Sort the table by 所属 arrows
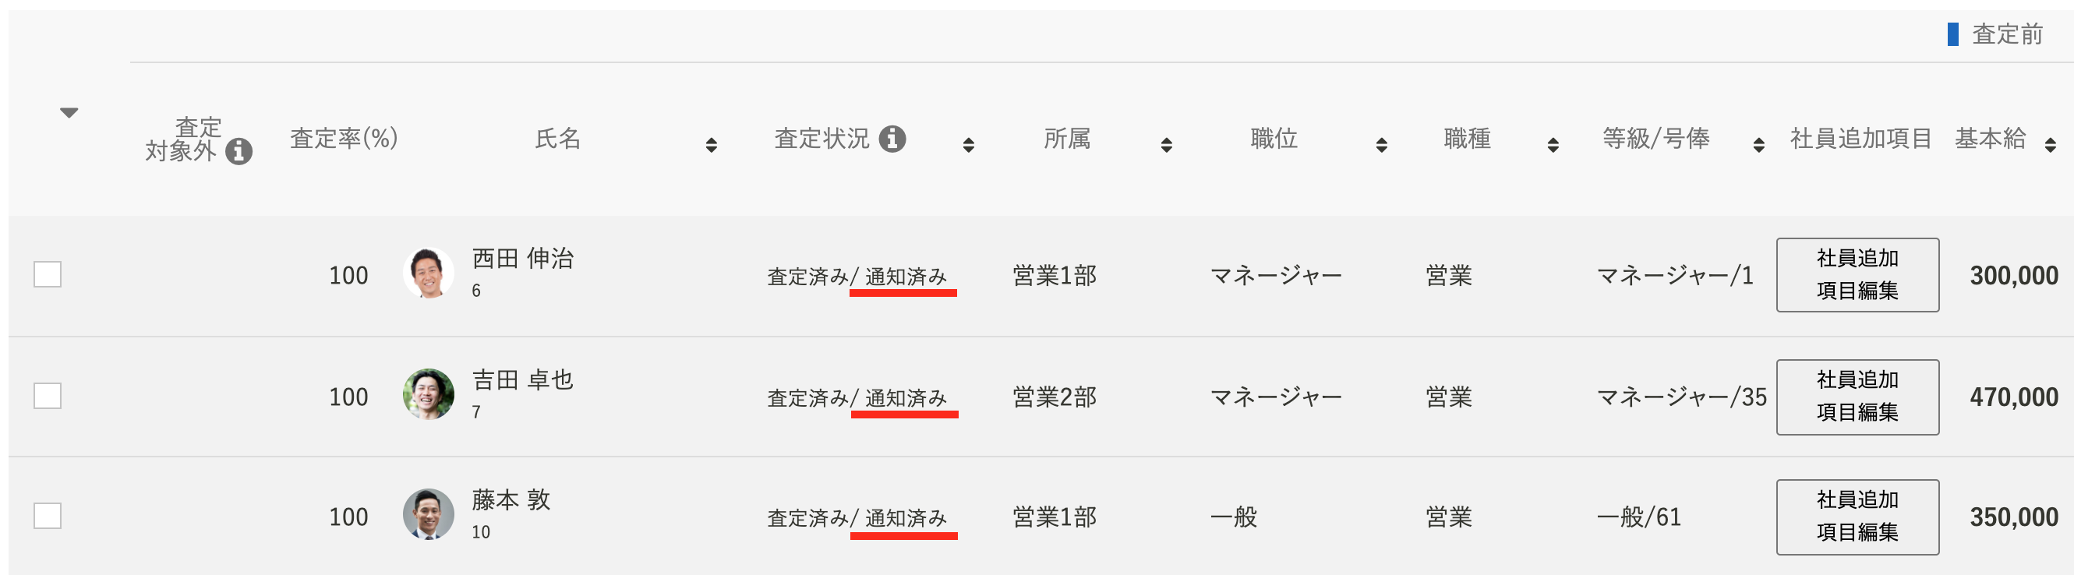The image size is (2074, 575). (1167, 145)
